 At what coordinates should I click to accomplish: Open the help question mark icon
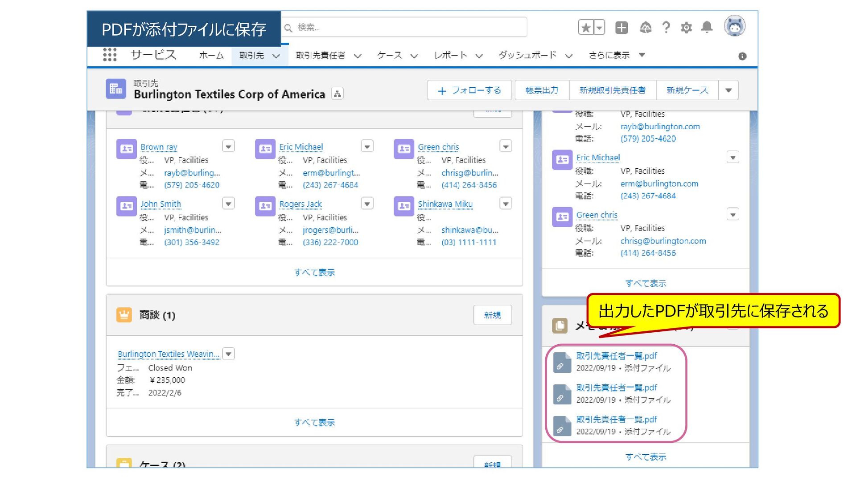coord(666,28)
